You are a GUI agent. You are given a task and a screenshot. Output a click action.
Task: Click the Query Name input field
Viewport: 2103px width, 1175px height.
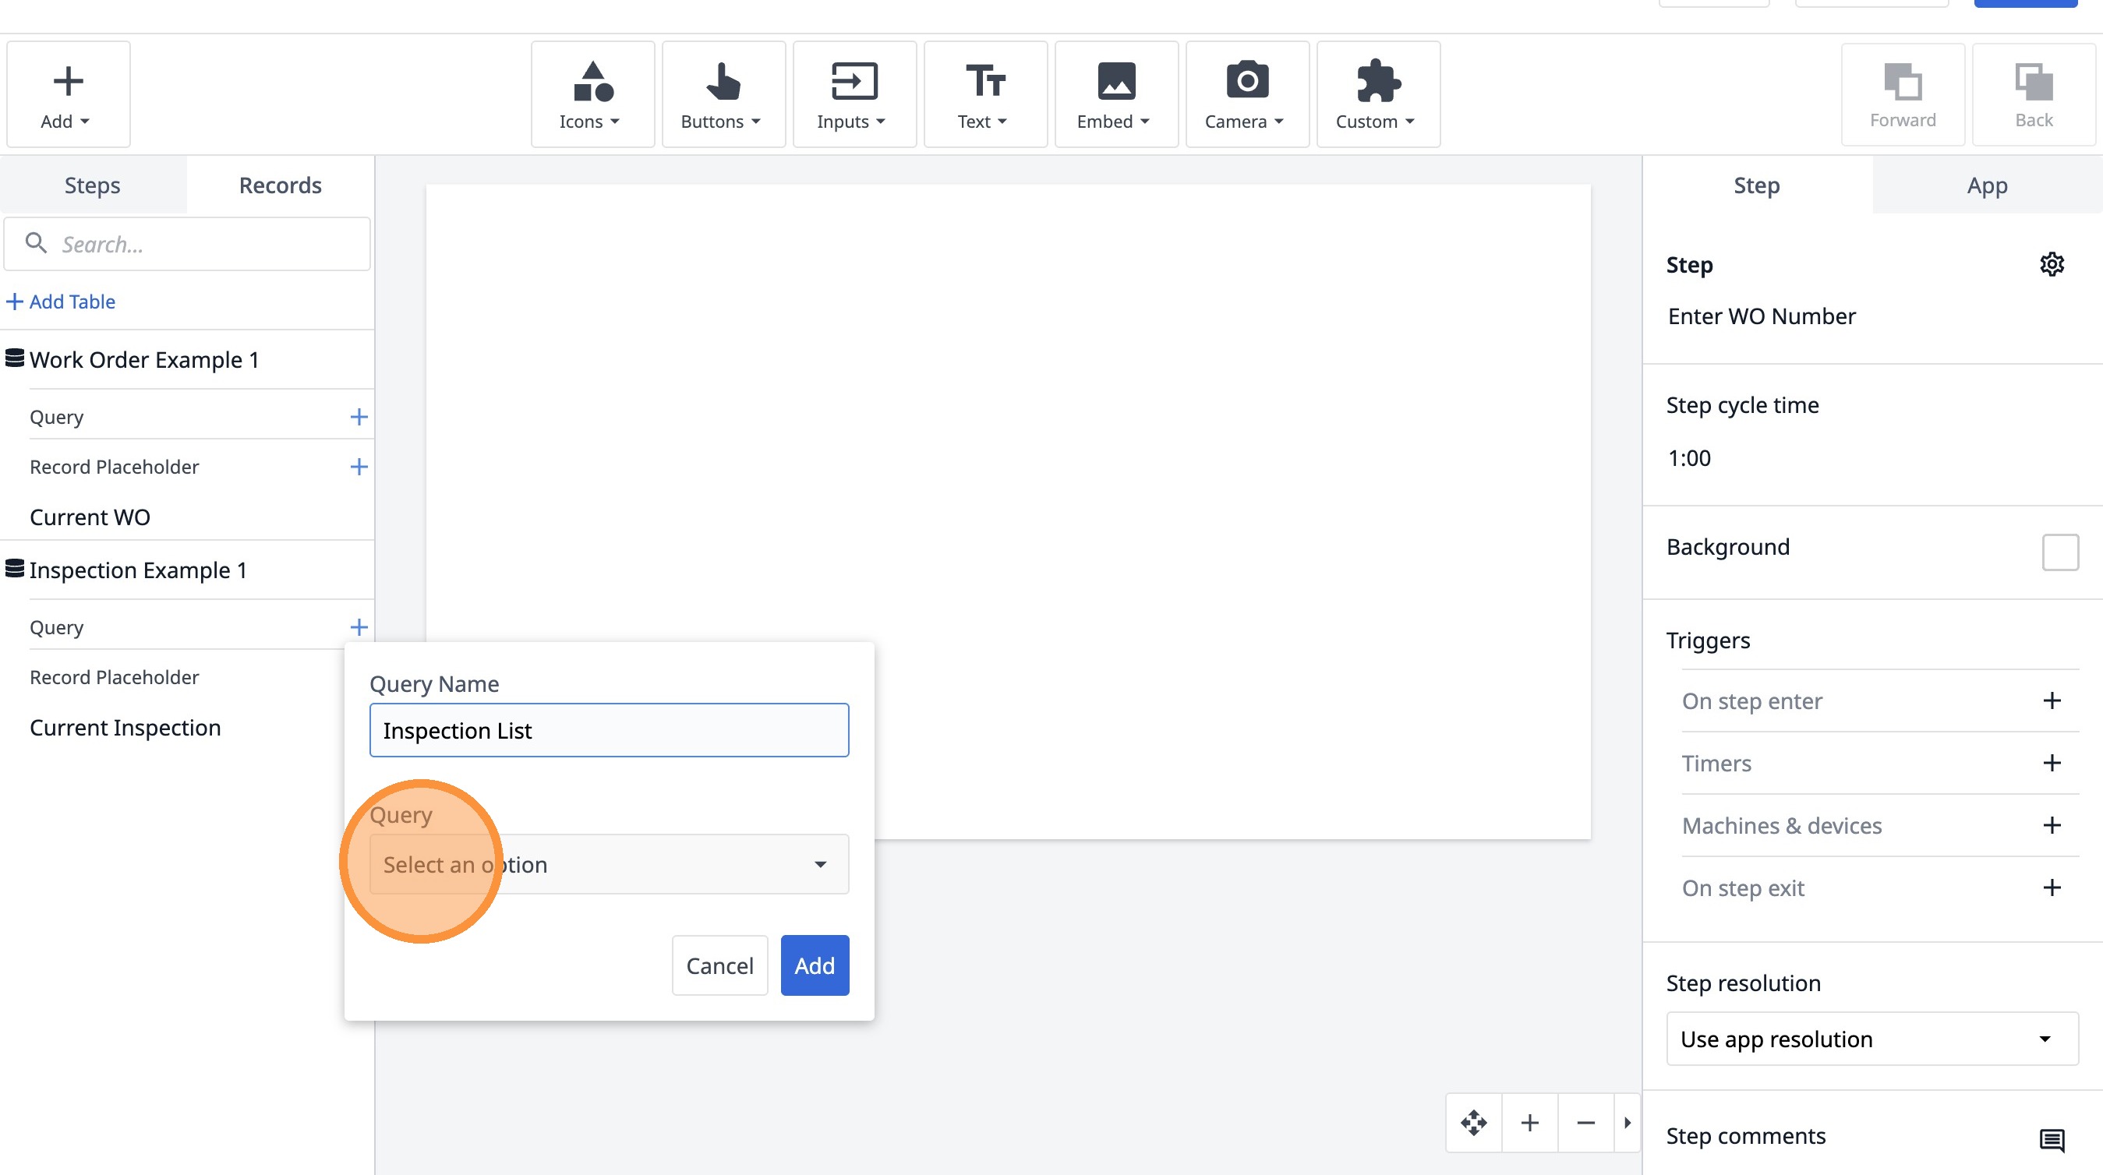(x=608, y=730)
